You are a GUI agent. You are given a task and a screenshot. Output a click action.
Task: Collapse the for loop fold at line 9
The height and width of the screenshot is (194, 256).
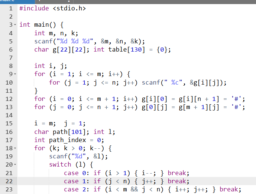[14, 74]
